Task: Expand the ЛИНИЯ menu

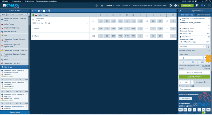Action: pyautogui.click(x=110, y=5)
